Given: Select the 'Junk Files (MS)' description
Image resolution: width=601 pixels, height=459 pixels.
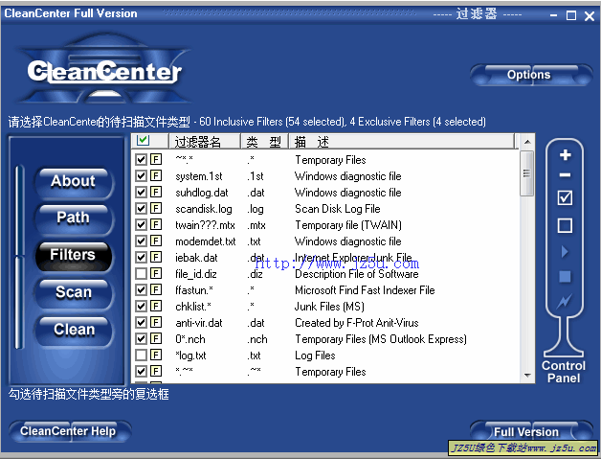Looking at the screenshot, I should [x=329, y=307].
